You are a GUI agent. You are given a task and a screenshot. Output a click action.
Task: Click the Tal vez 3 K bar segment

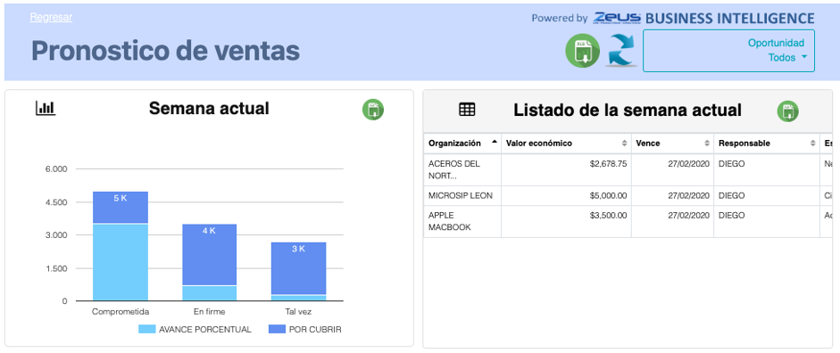pos(299,268)
